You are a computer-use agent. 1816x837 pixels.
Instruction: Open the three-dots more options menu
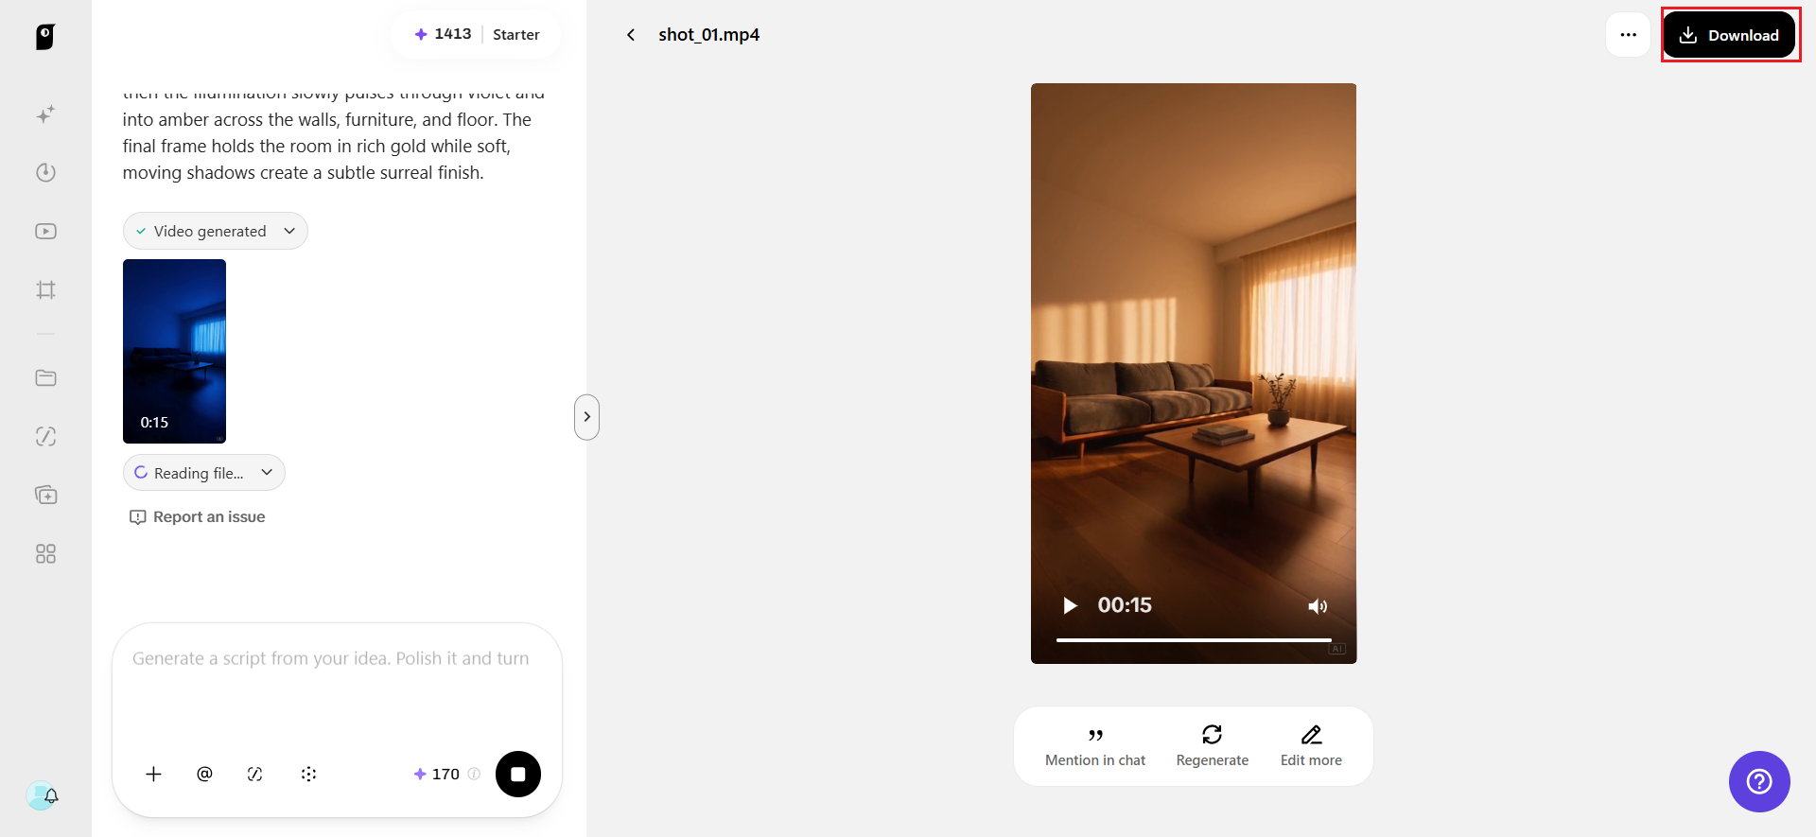click(x=1628, y=35)
